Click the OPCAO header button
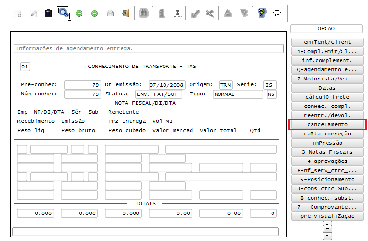Image resolution: width=368 pixels, height=241 pixels. 326,28
